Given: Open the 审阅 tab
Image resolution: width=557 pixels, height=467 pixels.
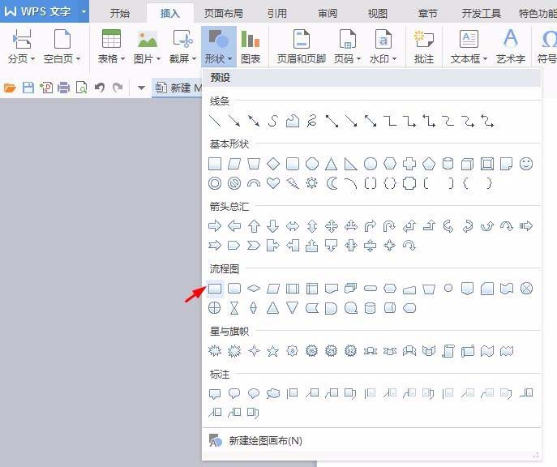Looking at the screenshot, I should coord(328,14).
